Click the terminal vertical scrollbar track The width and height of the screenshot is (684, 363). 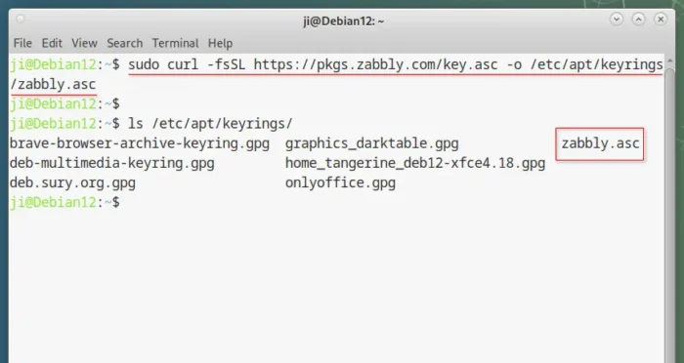click(669, 216)
